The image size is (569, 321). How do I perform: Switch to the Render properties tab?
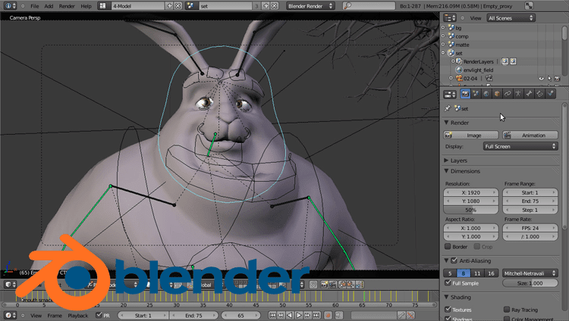(465, 94)
